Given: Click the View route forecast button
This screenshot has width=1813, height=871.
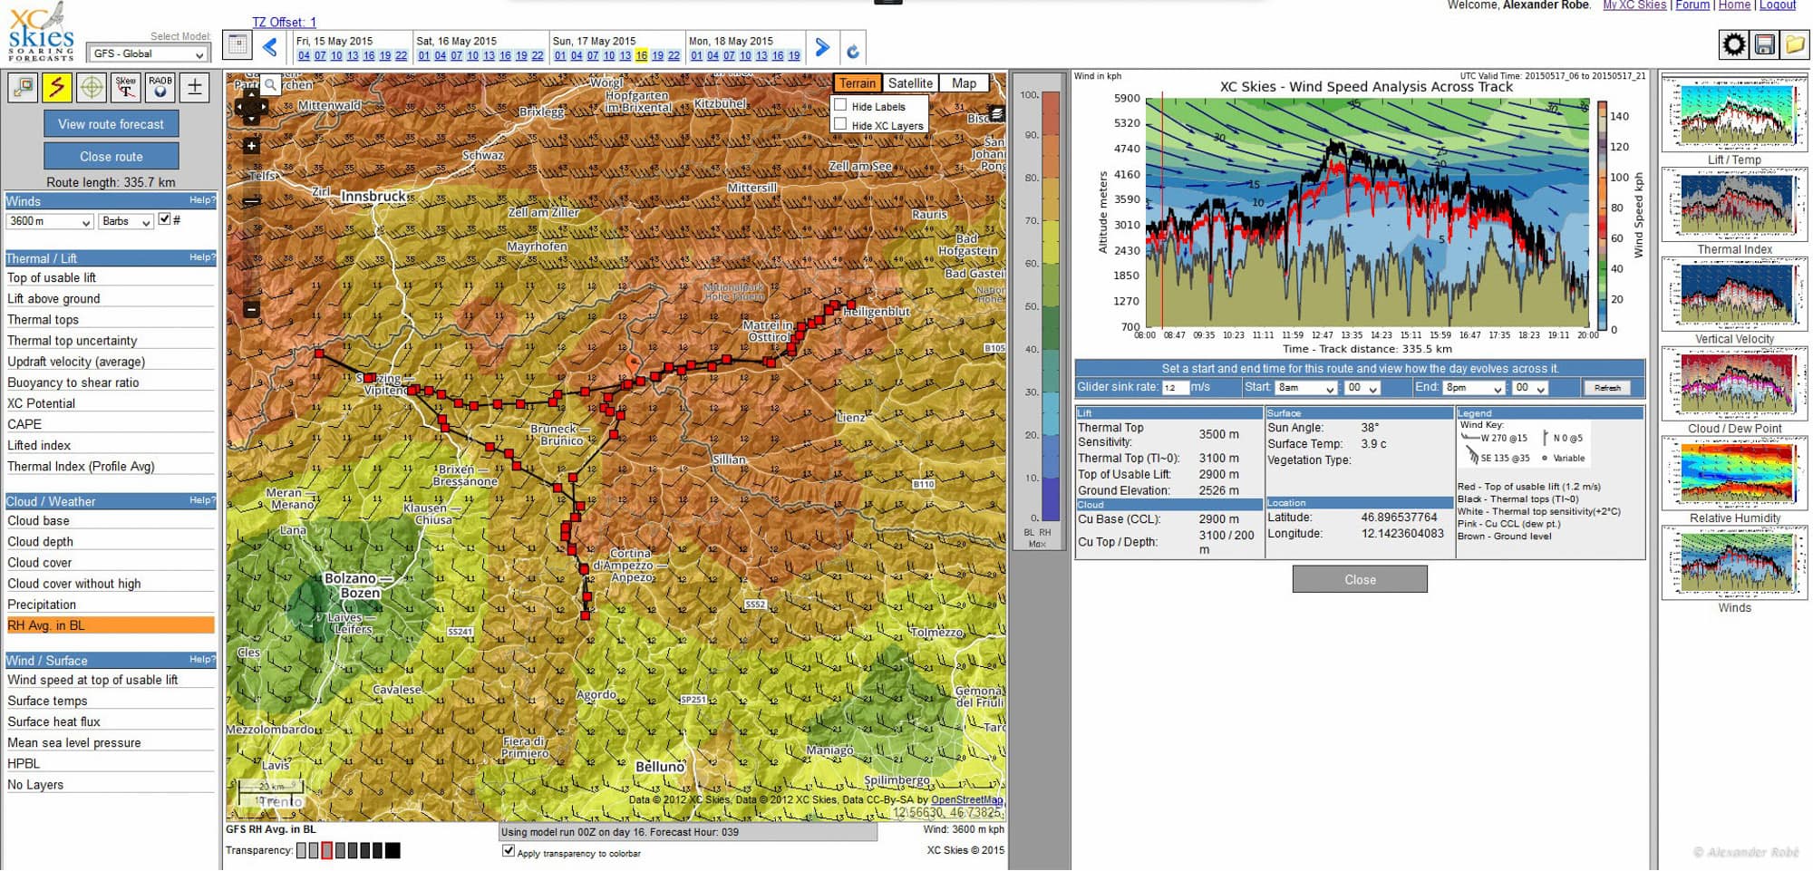Looking at the screenshot, I should pyautogui.click(x=111, y=124).
